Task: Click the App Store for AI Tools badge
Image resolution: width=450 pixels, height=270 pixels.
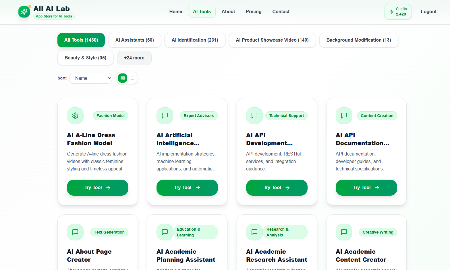Action: (x=54, y=16)
